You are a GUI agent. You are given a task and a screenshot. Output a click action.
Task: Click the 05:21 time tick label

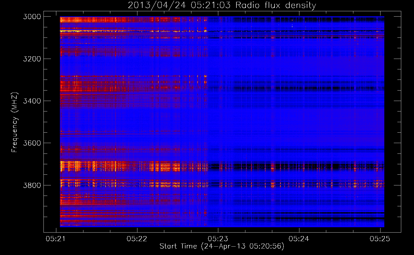tap(56, 239)
